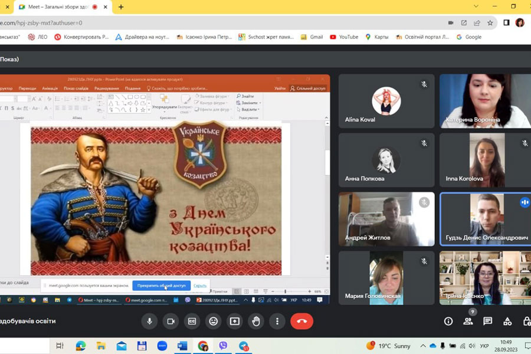Screen dimensions: 531x354
Task: Open the YouTube bookmark
Action: point(344,37)
